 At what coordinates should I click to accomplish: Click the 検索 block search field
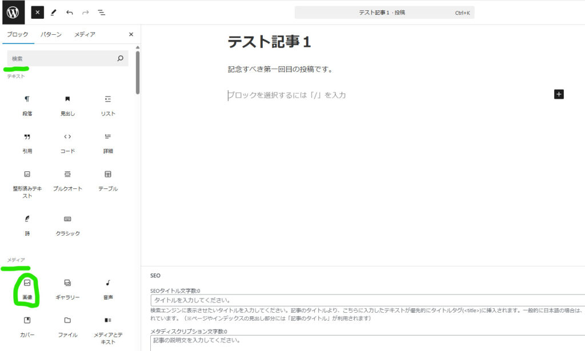point(63,58)
